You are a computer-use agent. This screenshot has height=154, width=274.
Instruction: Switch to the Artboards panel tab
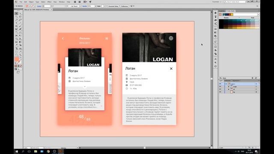[227, 81]
